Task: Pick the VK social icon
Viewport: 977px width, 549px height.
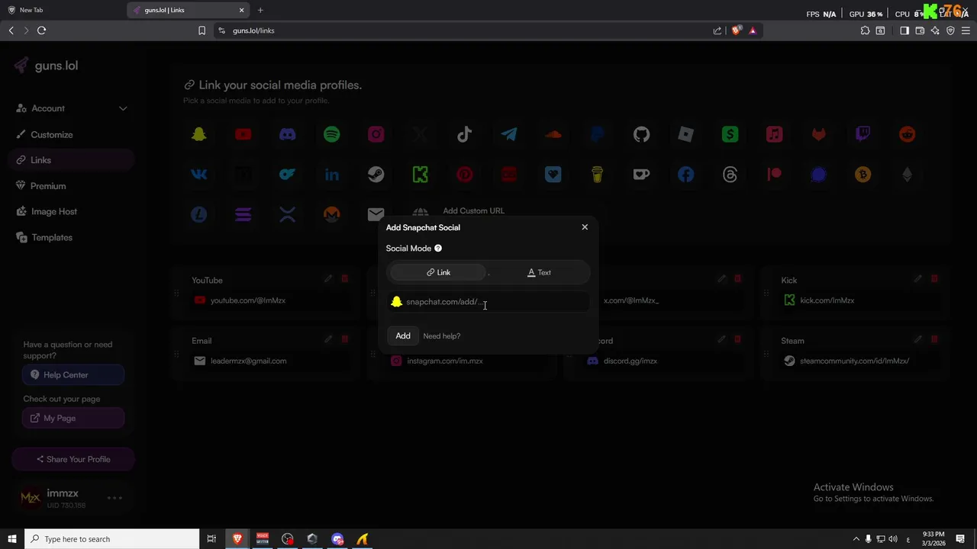Action: coord(199,175)
